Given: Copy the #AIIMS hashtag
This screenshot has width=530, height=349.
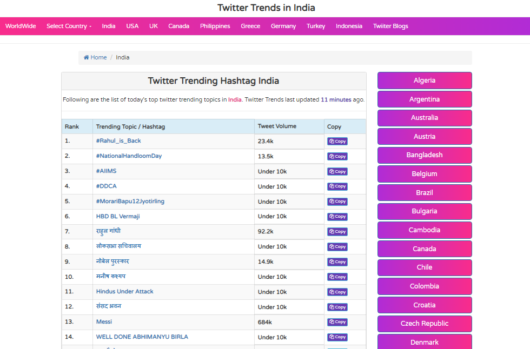Looking at the screenshot, I should tap(337, 171).
